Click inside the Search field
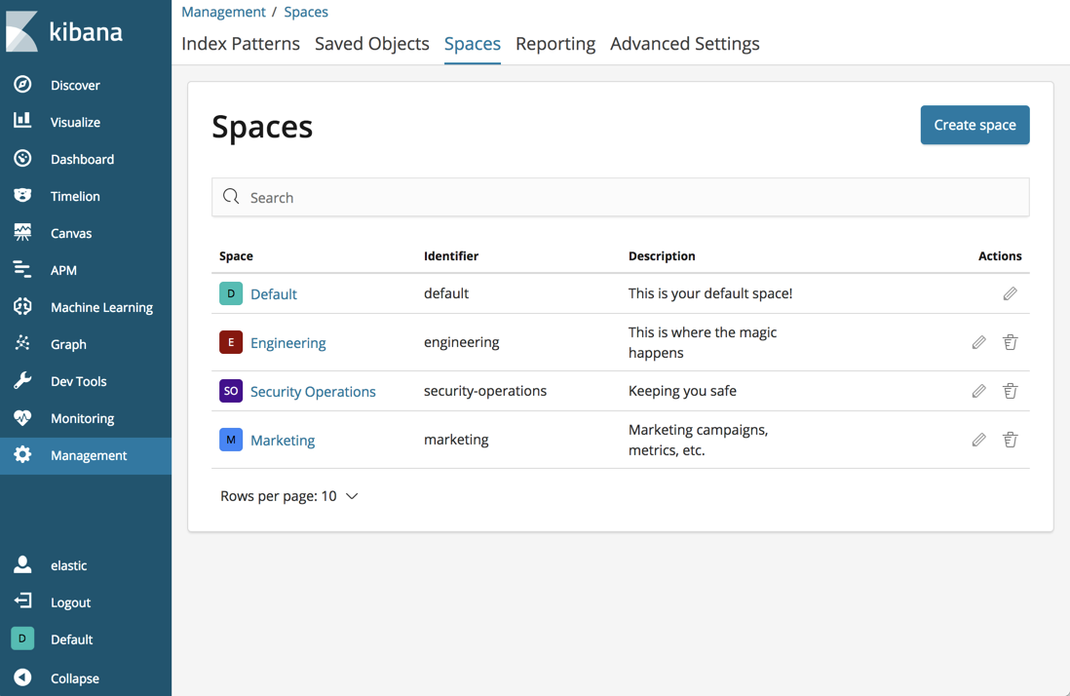Screen dimensions: 1070x696 pyautogui.click(x=621, y=197)
